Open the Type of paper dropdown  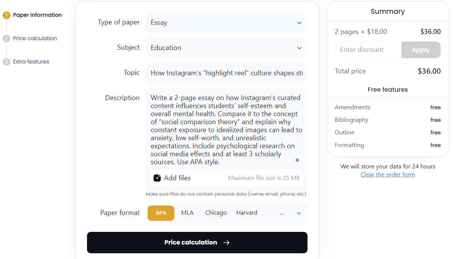point(226,23)
